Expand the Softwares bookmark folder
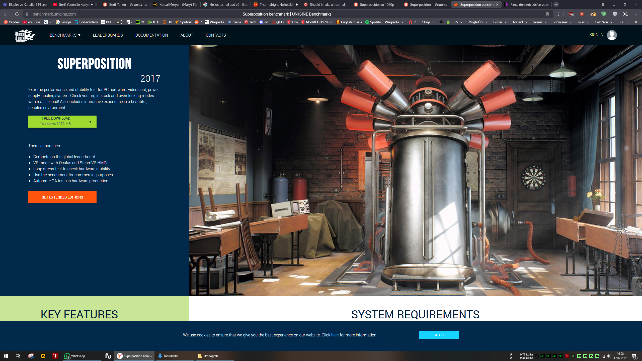642x361 pixels. click(562, 22)
